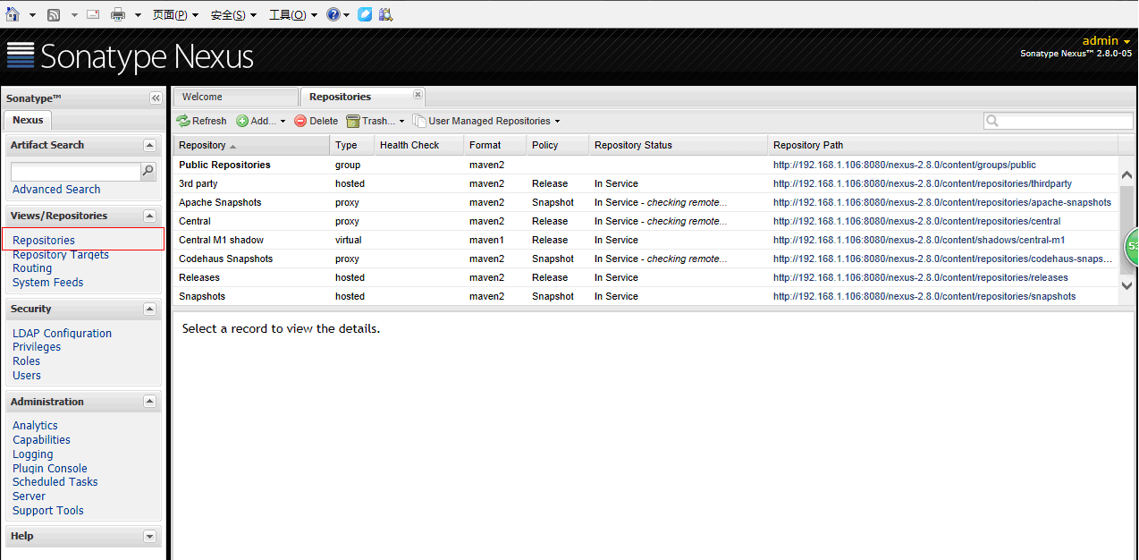Click the Read Mail envelope icon
This screenshot has width=1139, height=560.
click(x=94, y=14)
